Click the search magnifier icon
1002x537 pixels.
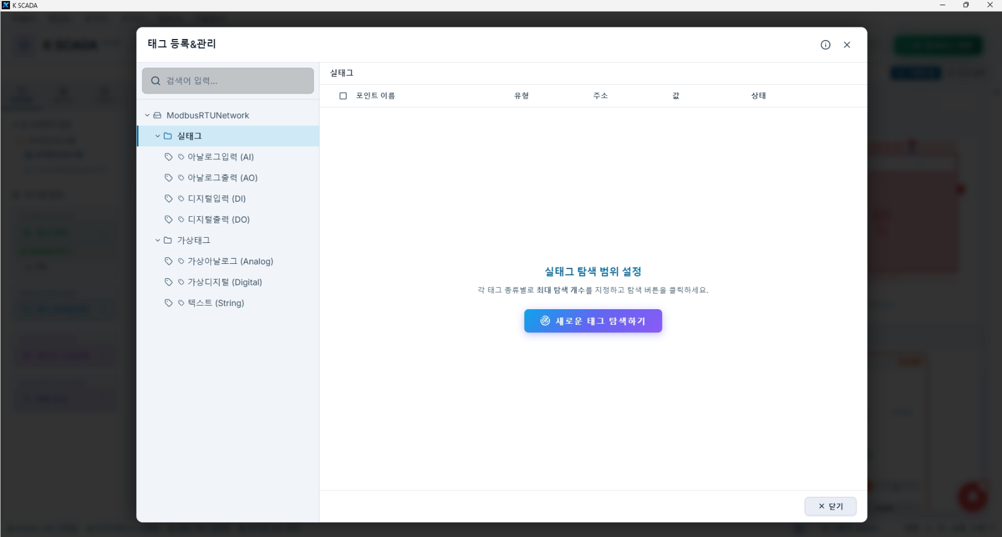point(155,81)
